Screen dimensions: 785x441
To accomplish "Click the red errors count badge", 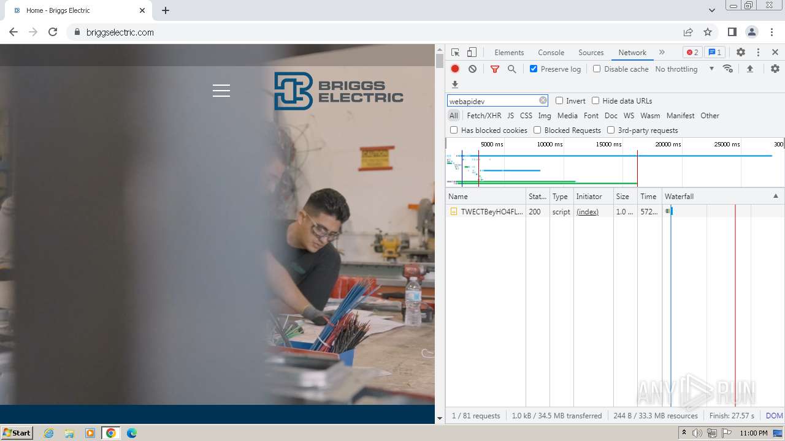I will tap(692, 53).
